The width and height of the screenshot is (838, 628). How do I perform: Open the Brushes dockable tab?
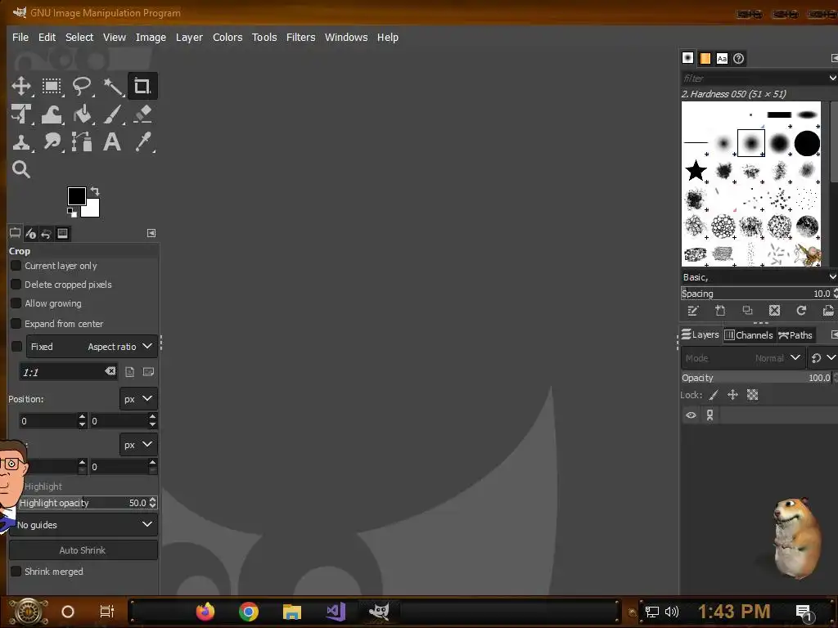click(x=687, y=58)
